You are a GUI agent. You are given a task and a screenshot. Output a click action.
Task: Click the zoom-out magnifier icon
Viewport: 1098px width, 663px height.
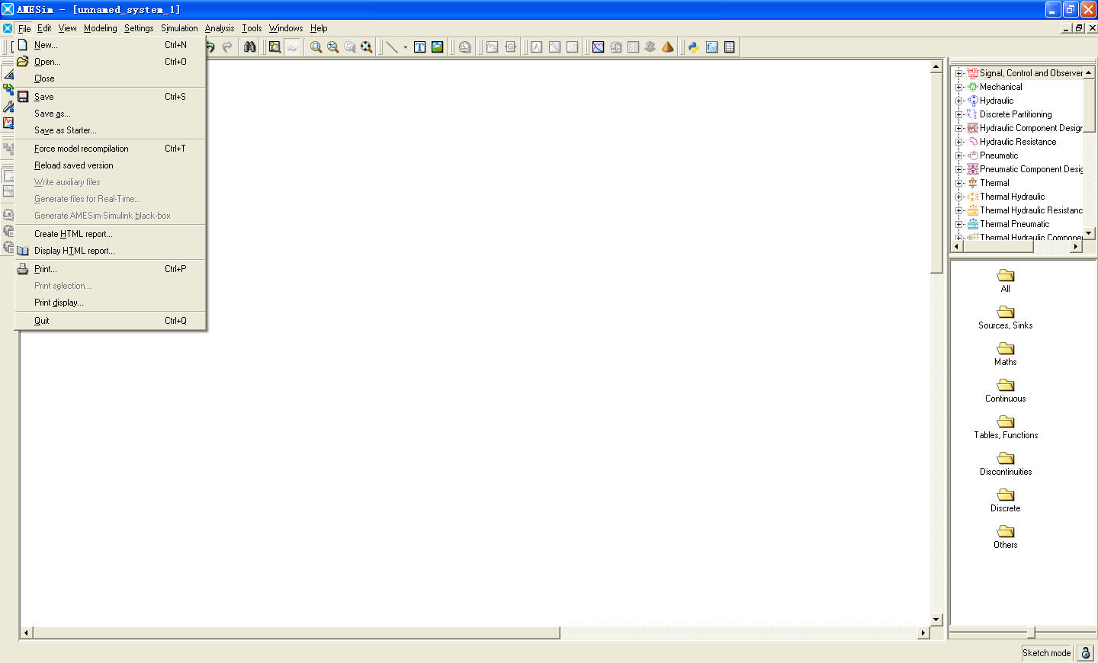(x=332, y=47)
